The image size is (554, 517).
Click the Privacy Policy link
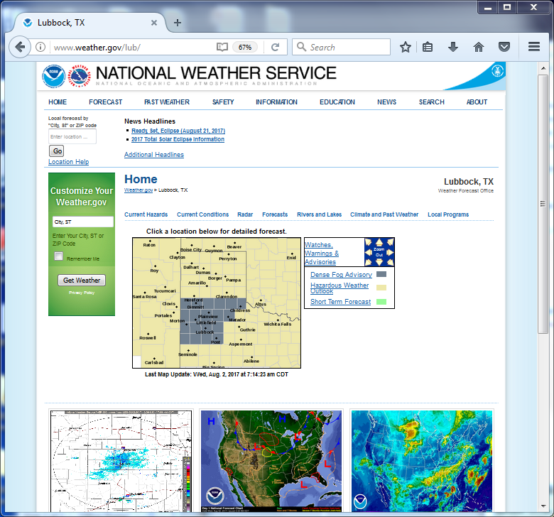(x=82, y=293)
